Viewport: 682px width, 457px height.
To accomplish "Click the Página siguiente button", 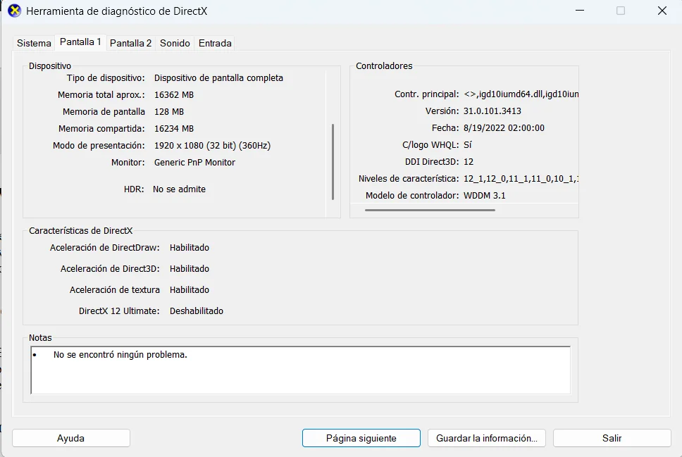I will pyautogui.click(x=361, y=438).
